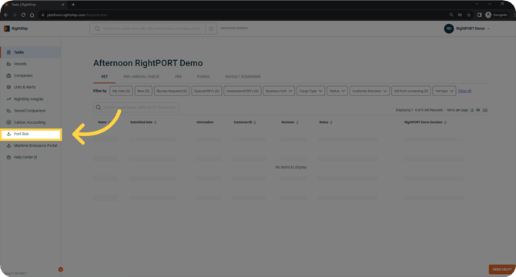Toggle Review Required (0) filter
The image size is (516, 277).
pyautogui.click(x=172, y=91)
